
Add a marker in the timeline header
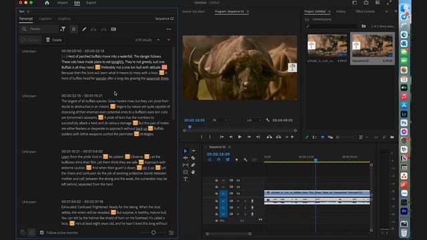pyautogui.click(x=236, y=160)
